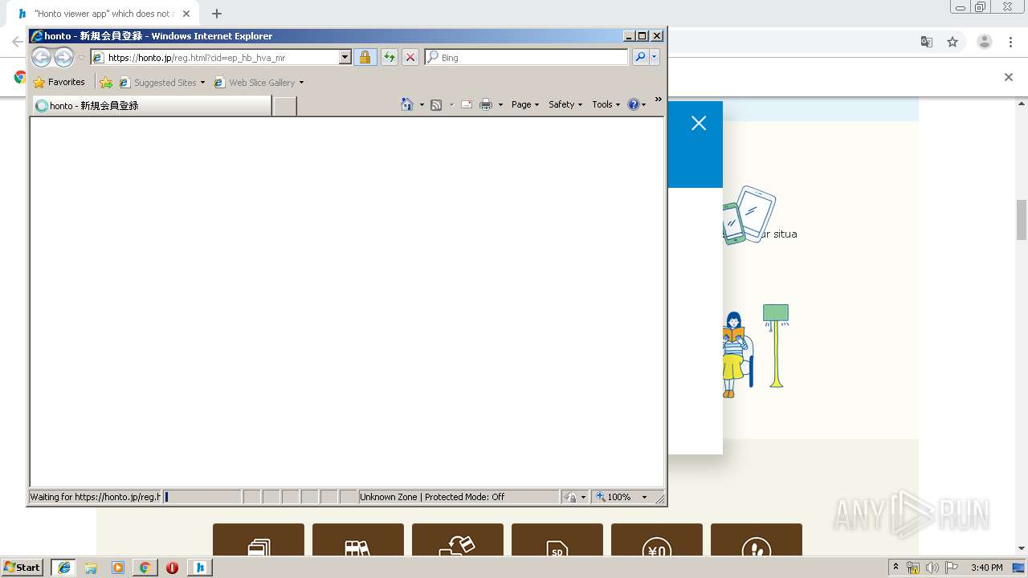Click the Action Center flag tray icon

click(952, 568)
